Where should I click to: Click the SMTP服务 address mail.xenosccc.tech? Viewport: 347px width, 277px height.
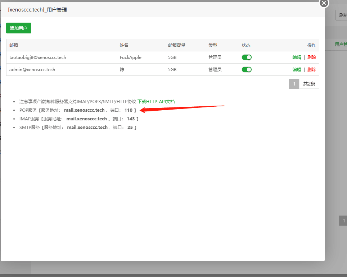coord(87,128)
